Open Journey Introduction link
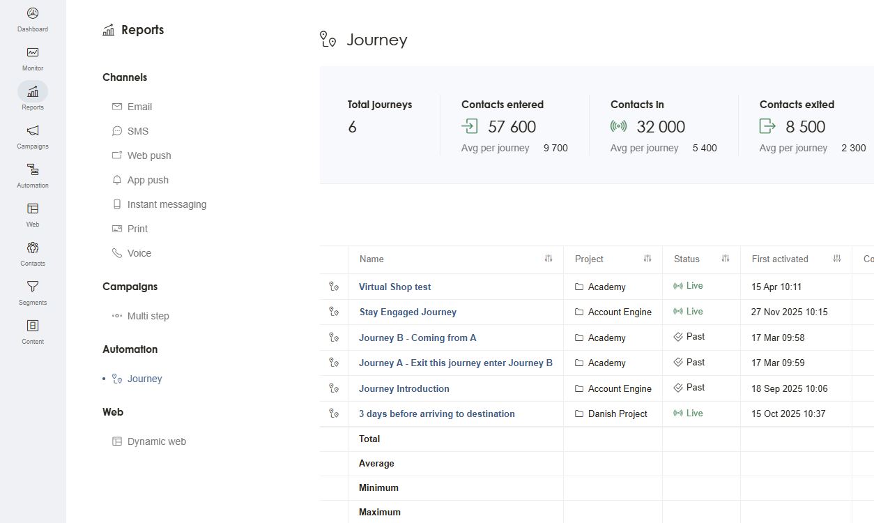This screenshot has width=874, height=523. click(x=404, y=388)
